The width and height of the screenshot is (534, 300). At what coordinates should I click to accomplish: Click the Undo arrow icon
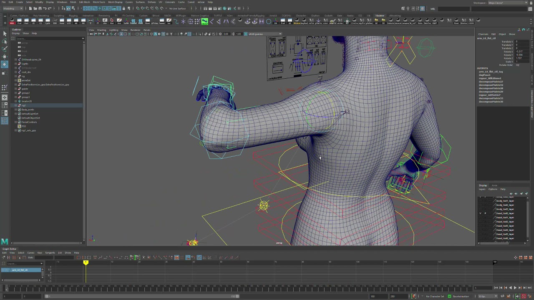pyautogui.click(x=45, y=8)
